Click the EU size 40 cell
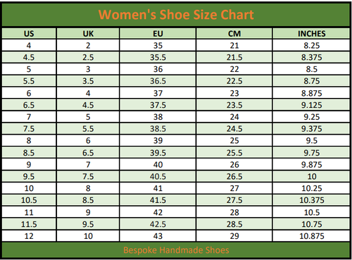Screen dimensions: 352x260 158,164
